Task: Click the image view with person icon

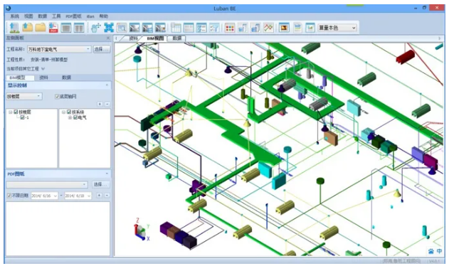Action: pyautogui.click(x=160, y=28)
